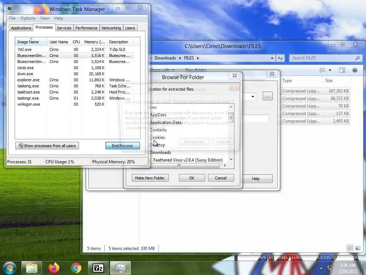The image size is (366, 275).
Task: Open network status tray icon
Action: pos(330,268)
